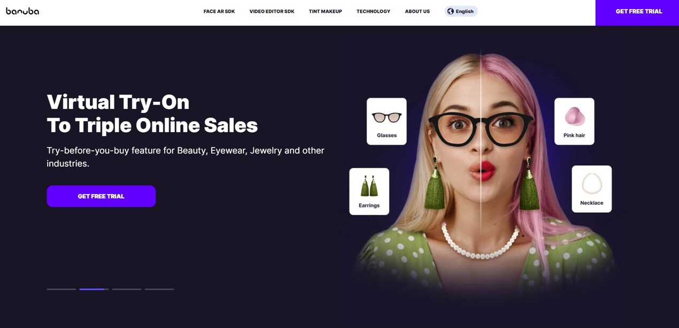
Task: Click the before/after divider on the face
Action: (481, 160)
